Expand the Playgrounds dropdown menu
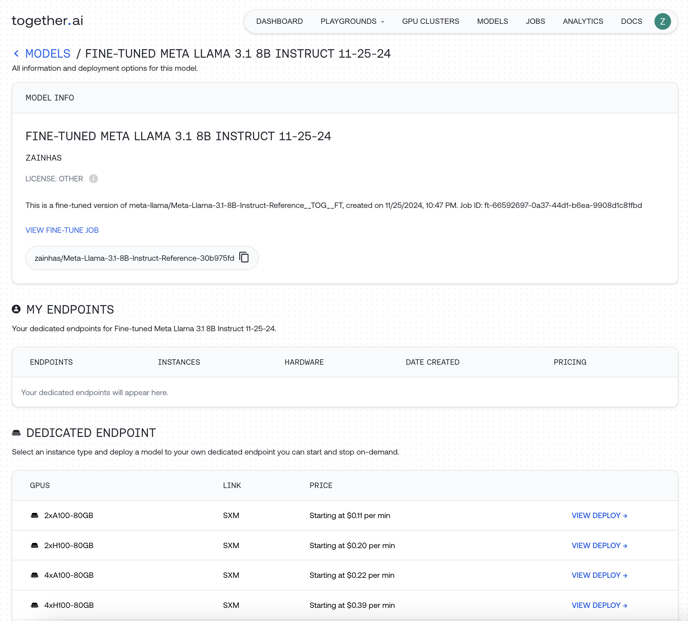The width and height of the screenshot is (688, 621). [352, 21]
